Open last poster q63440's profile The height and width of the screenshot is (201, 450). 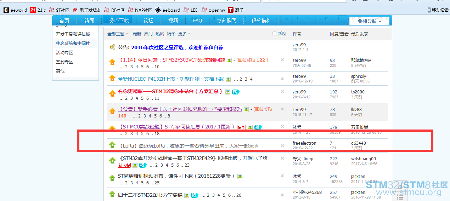pos(359,143)
